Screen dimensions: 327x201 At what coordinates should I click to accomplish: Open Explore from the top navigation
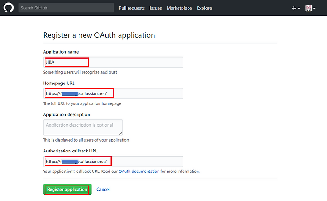(204, 8)
